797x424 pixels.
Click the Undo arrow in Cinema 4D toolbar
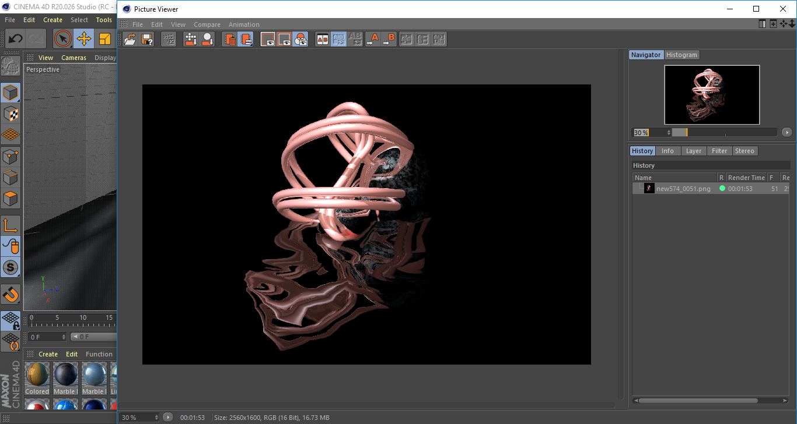point(15,39)
